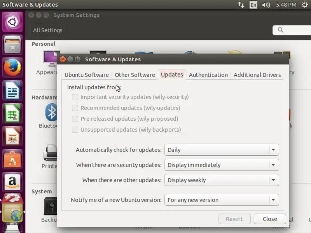Open the Amazon launcher icon

click(12, 182)
